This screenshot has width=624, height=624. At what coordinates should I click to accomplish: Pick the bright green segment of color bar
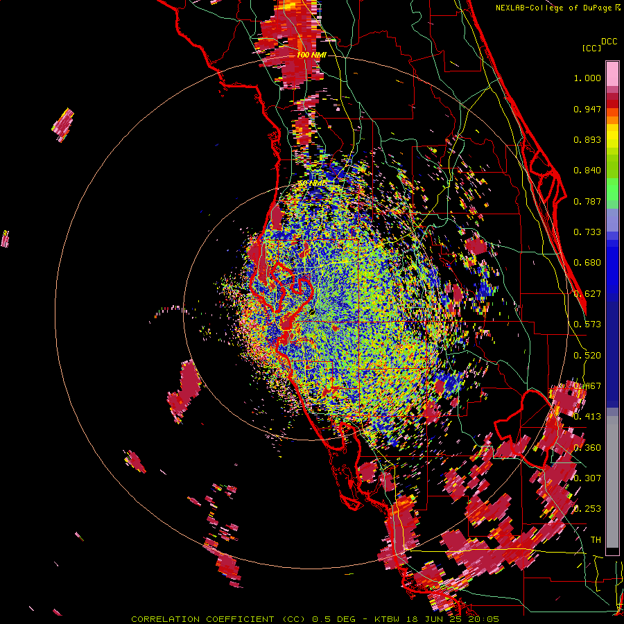612,189
